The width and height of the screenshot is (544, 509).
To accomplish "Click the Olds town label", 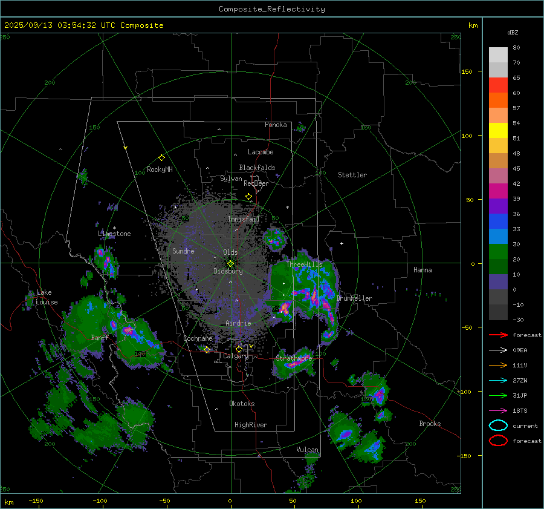I will click(230, 252).
